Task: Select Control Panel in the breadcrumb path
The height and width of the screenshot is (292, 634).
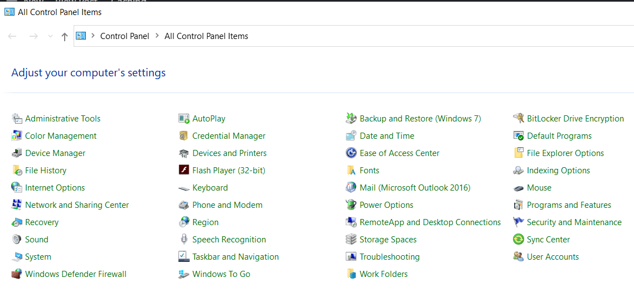Action: (x=124, y=36)
